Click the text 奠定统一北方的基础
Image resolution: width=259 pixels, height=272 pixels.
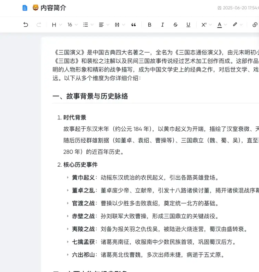tap(189, 203)
